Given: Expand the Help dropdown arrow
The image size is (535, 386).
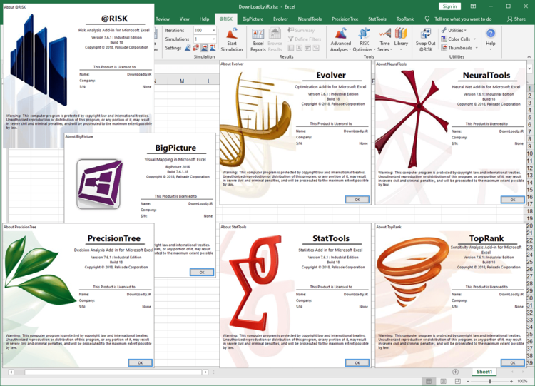Looking at the screenshot, I should pyautogui.click(x=490, y=50).
